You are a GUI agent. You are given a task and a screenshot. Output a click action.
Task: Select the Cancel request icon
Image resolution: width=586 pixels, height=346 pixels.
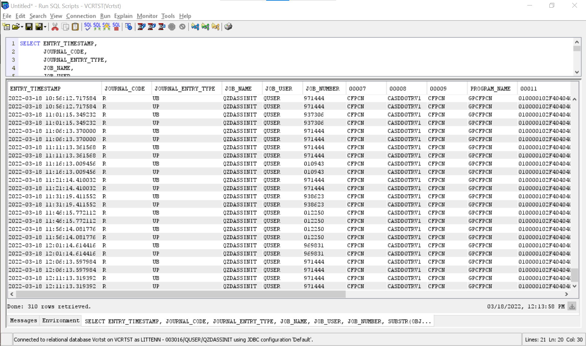tap(182, 27)
